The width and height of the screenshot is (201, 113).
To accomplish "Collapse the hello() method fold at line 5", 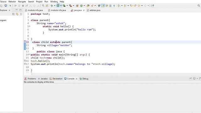I will click(x=30, y=26).
